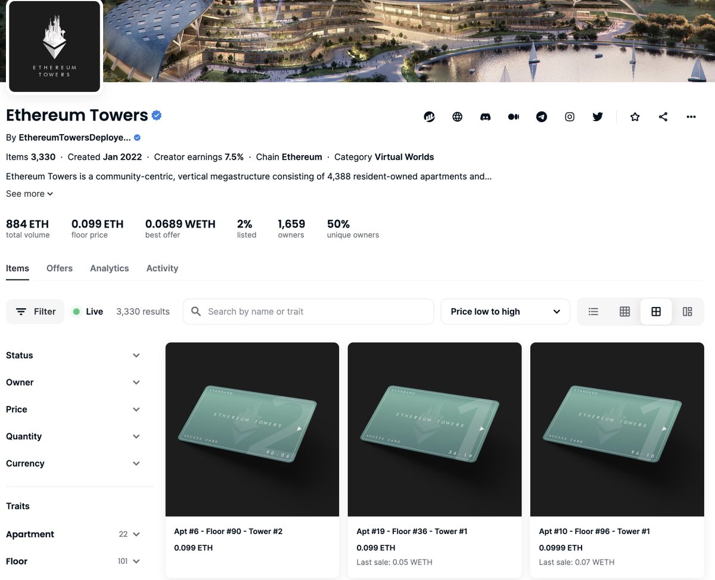
Task: Click the Last sale: 0.05 WETH text
Action: [394, 562]
